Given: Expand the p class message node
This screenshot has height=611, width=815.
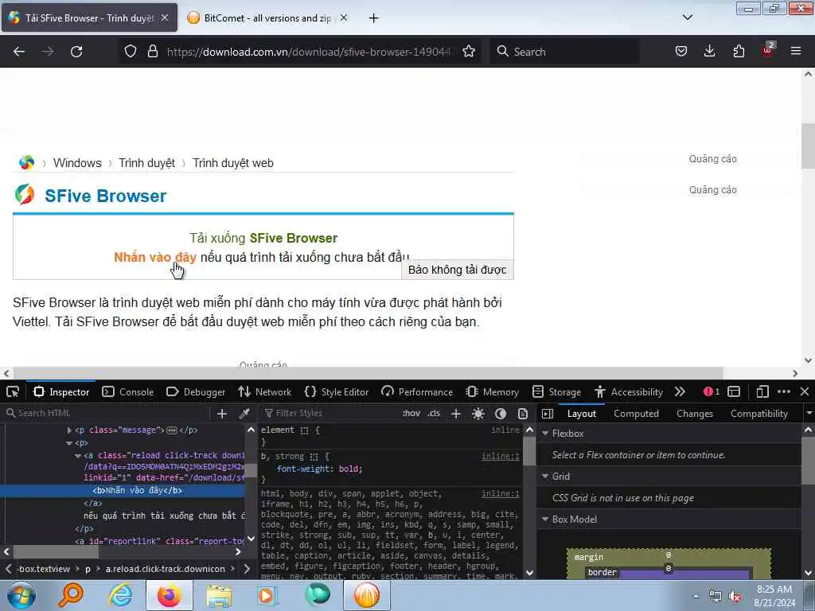Looking at the screenshot, I should click(69, 430).
